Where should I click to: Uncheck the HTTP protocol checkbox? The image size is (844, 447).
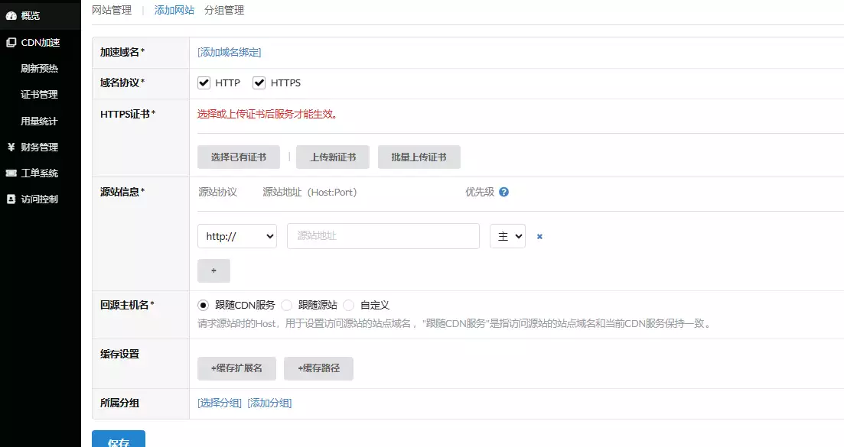[204, 83]
